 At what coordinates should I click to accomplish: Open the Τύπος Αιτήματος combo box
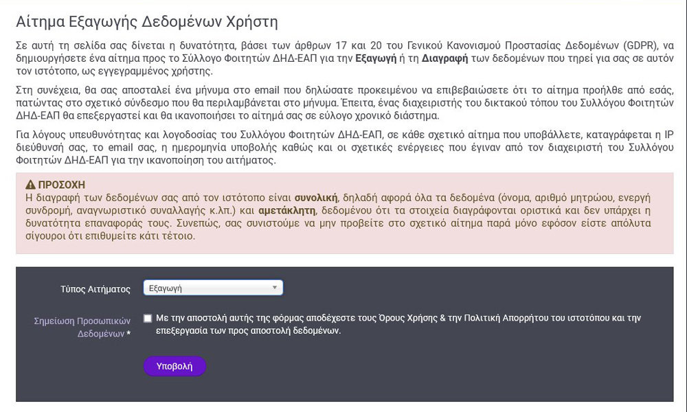(213, 288)
